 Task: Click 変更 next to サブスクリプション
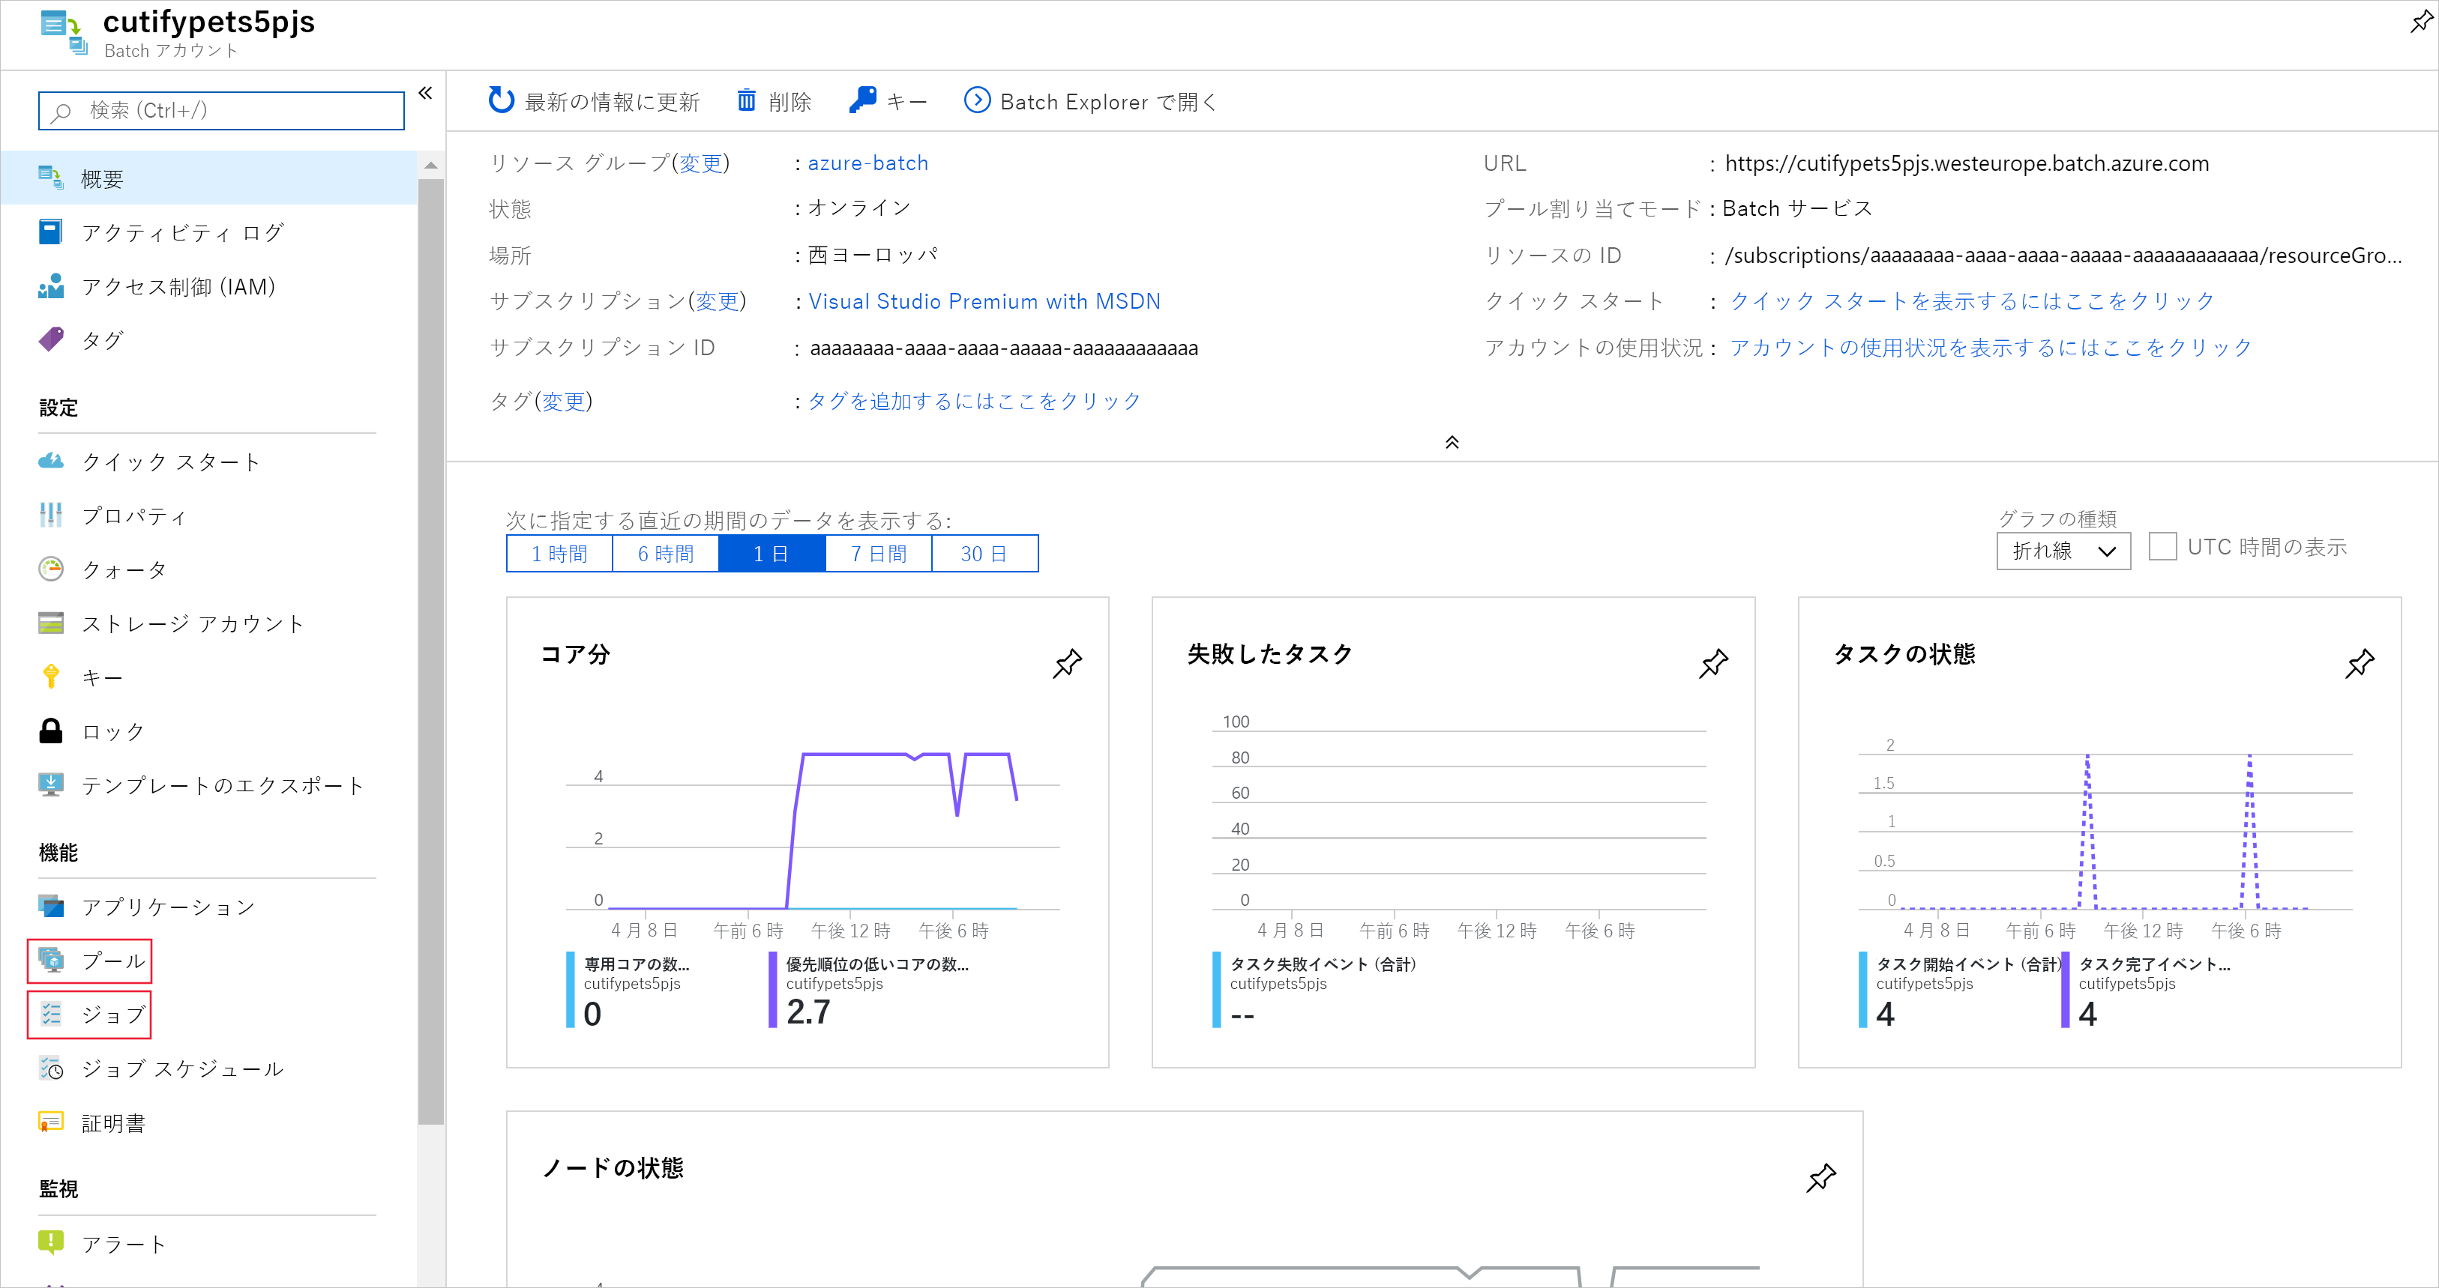click(717, 301)
